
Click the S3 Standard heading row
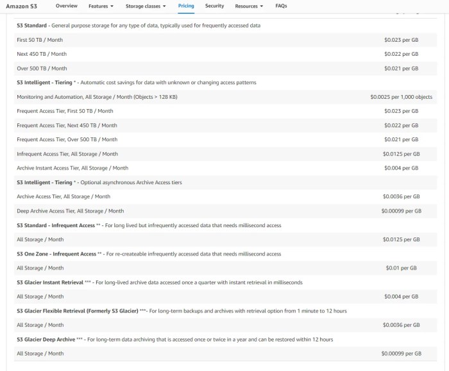pos(225,26)
